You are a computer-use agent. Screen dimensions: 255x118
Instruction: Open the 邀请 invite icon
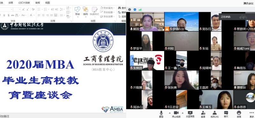pyautogui.click(x=203, y=114)
